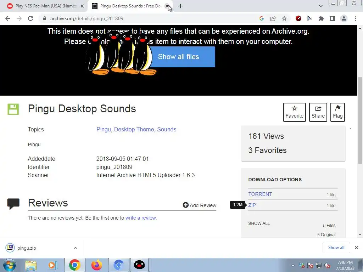Viewport: 363px width, 272px height.
Task: Click the Action Center flag tray icon
Action: pos(310,266)
